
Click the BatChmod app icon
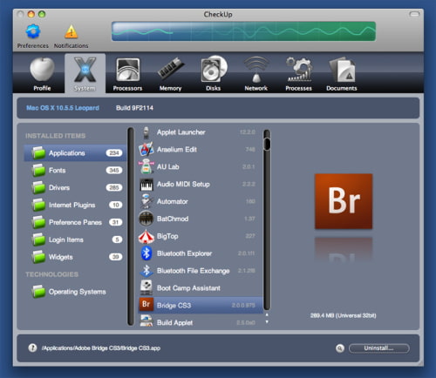146,219
